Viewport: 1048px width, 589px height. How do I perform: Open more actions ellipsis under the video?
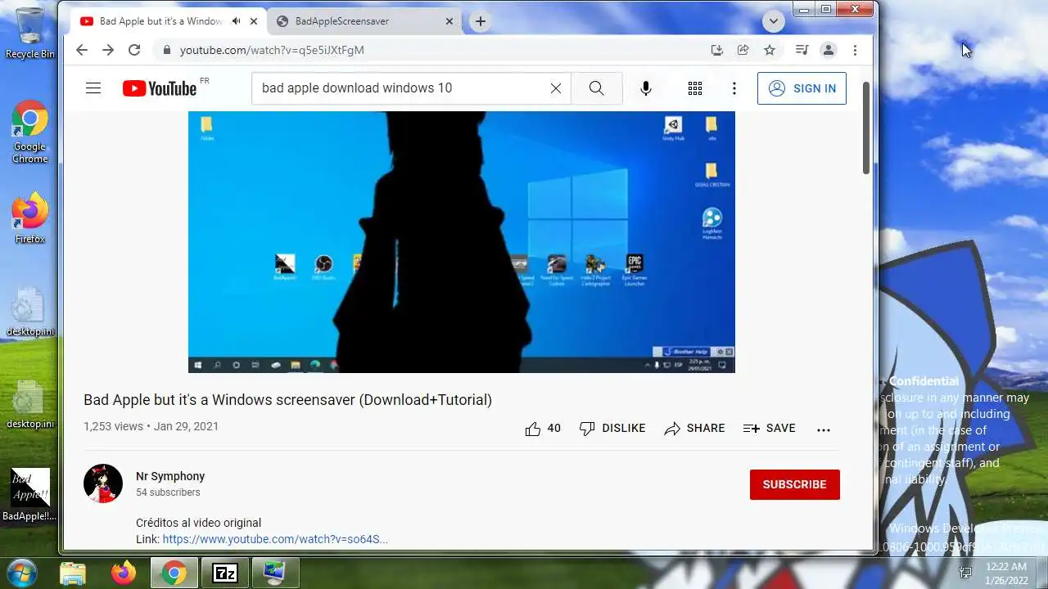point(824,429)
